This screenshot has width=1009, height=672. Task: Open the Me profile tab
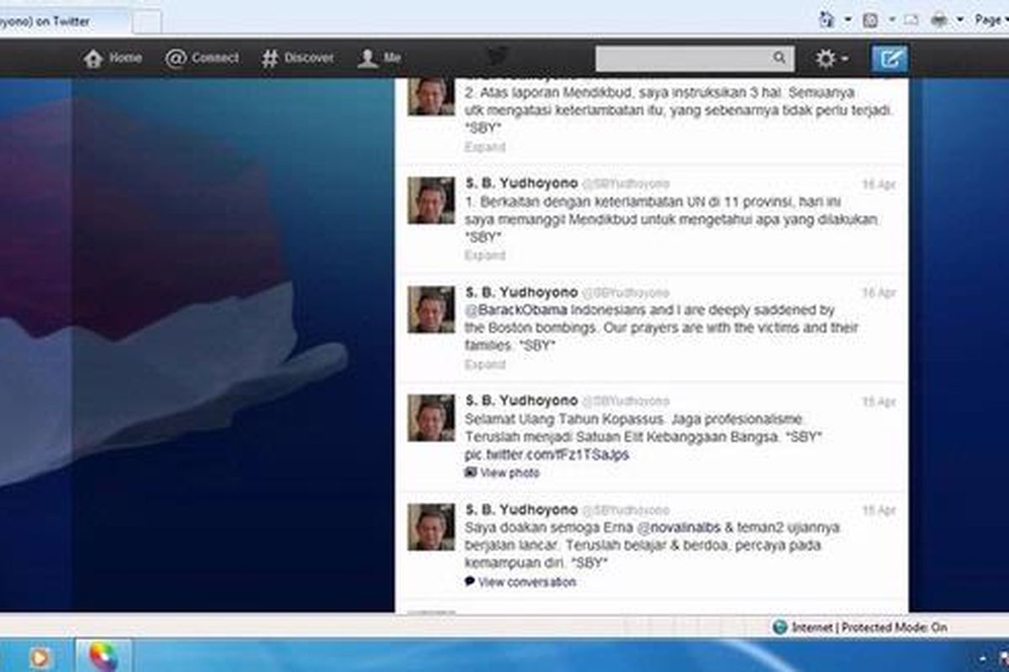pyautogui.click(x=379, y=58)
